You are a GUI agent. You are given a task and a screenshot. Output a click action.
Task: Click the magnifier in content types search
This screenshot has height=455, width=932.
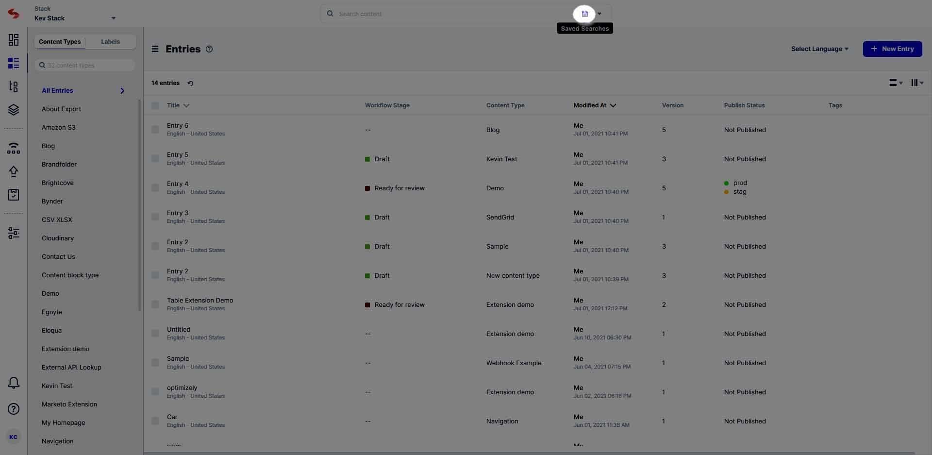(x=42, y=65)
